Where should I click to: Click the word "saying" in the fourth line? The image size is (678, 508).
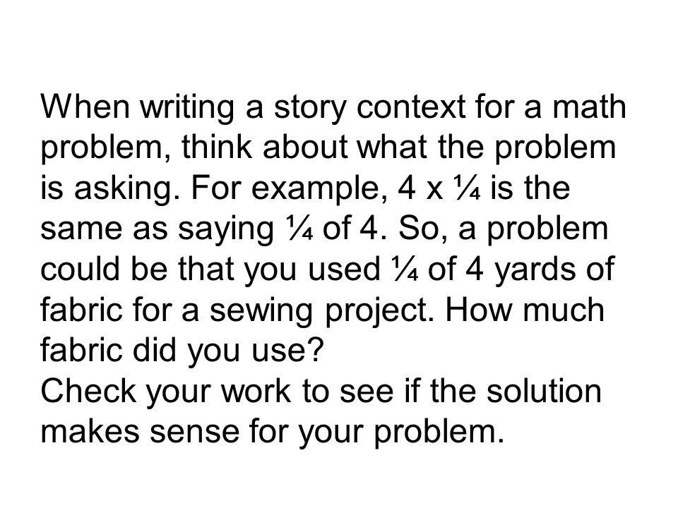(x=225, y=231)
